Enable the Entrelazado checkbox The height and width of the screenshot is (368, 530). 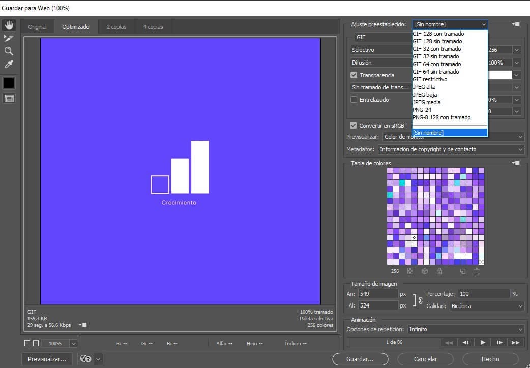(x=354, y=100)
